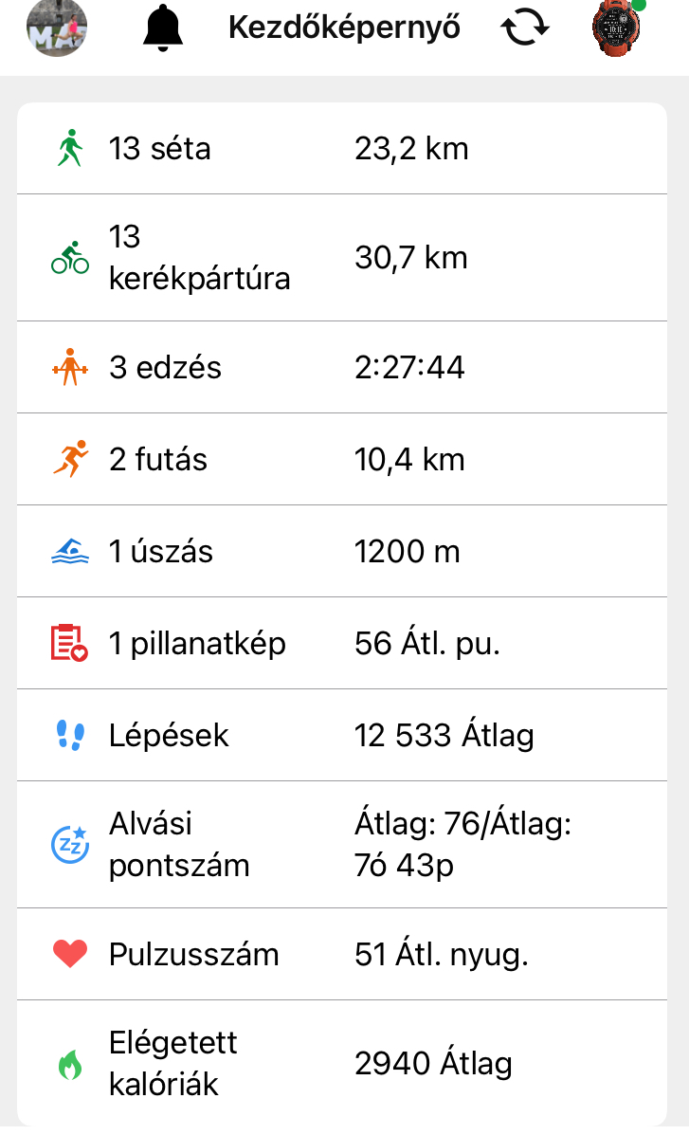Tap the "Kezdőképernyő" header title
Image resolution: width=689 pixels, height=1135 pixels.
344,27
